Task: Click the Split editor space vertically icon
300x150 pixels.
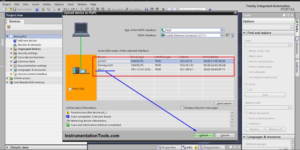Action: click(x=175, y=9)
